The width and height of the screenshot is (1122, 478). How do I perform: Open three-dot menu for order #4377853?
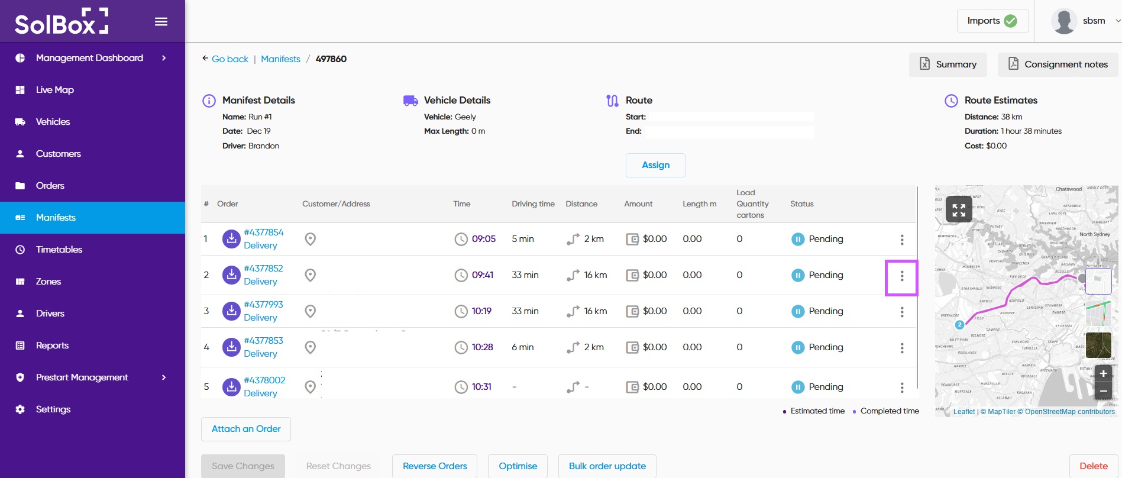pyautogui.click(x=902, y=348)
